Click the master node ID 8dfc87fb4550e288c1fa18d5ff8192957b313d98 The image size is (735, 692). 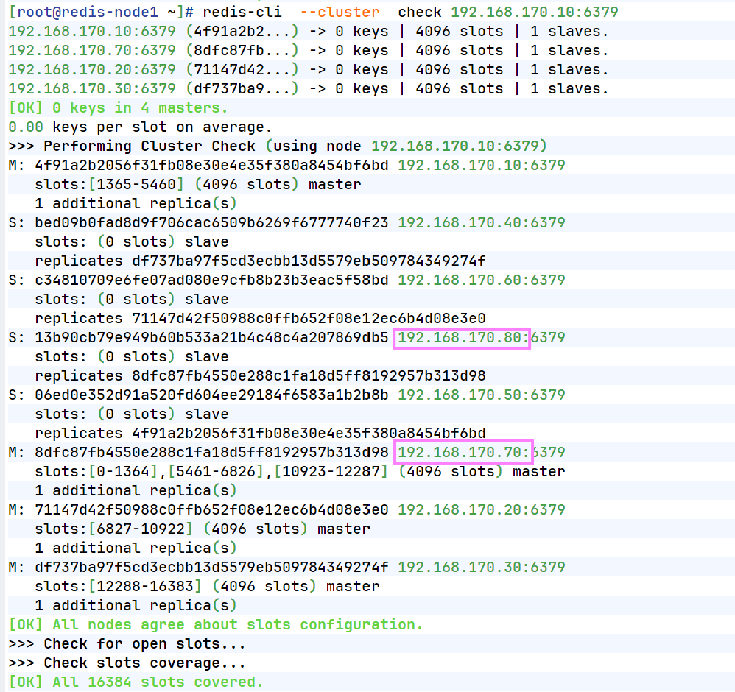click(x=211, y=453)
